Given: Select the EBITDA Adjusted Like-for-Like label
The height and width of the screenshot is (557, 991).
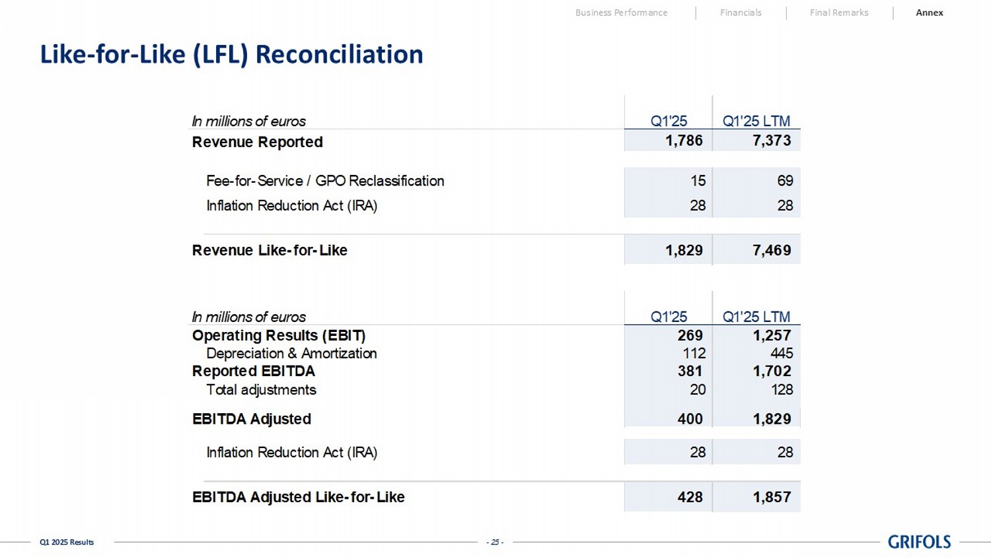Looking at the screenshot, I should [x=298, y=497].
